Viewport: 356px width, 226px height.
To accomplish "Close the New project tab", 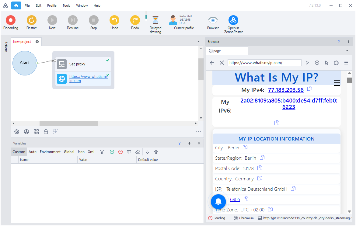I will click(x=37, y=42).
